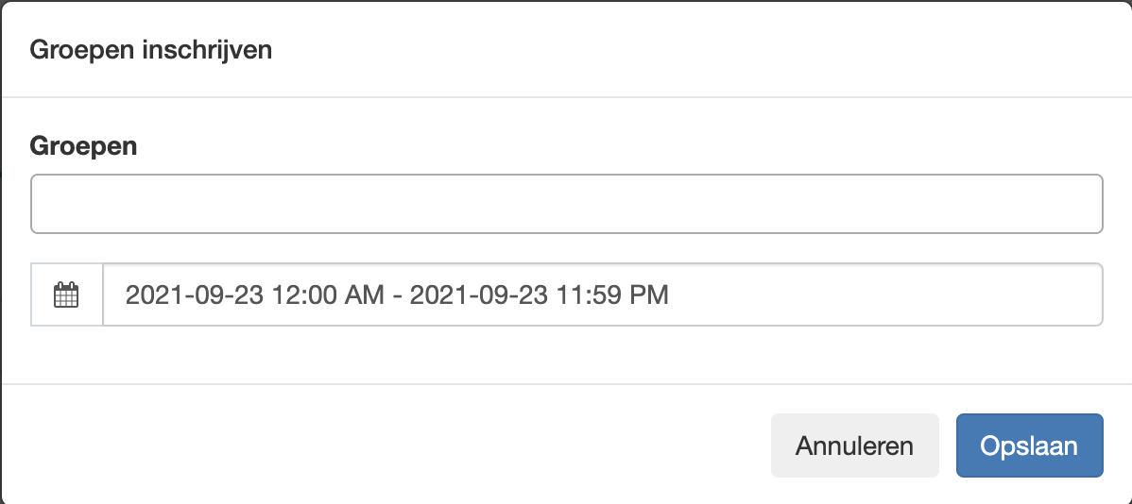Click the start date 2021-09-23 12:00 AM
1132x504 pixels.
tap(255, 294)
